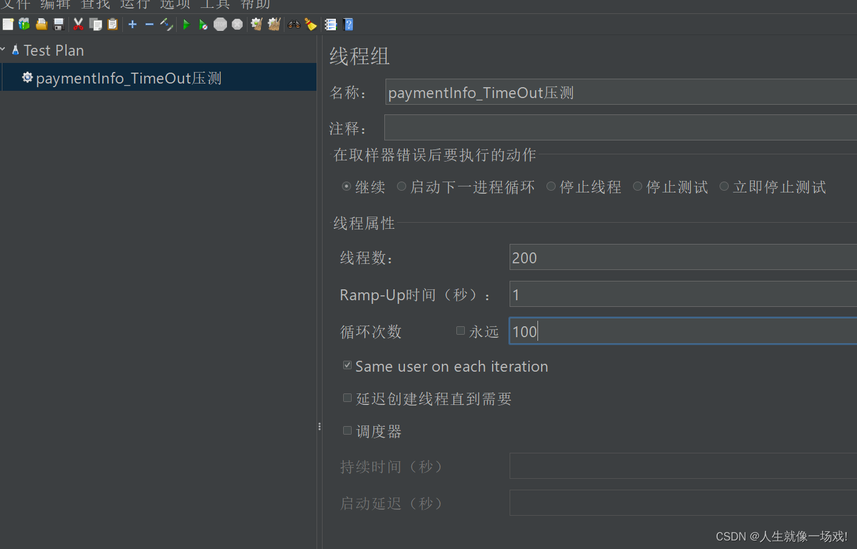Open the 选项 menu

click(x=176, y=4)
